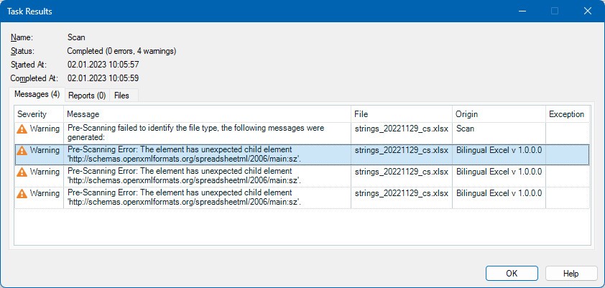605x288 pixels.
Task: Click the start time 02.01.2023 10:05:57
Action: [x=103, y=65]
